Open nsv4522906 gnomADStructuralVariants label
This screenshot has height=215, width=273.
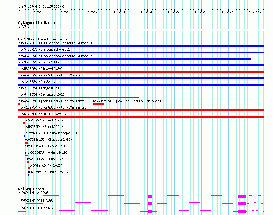pos(52,75)
